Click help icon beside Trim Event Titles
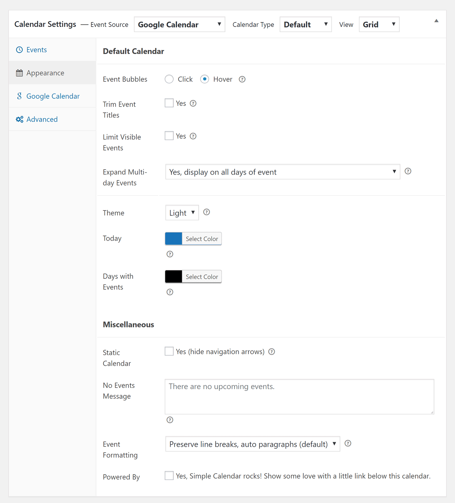Screen dimensions: 455x503 pyautogui.click(x=193, y=103)
